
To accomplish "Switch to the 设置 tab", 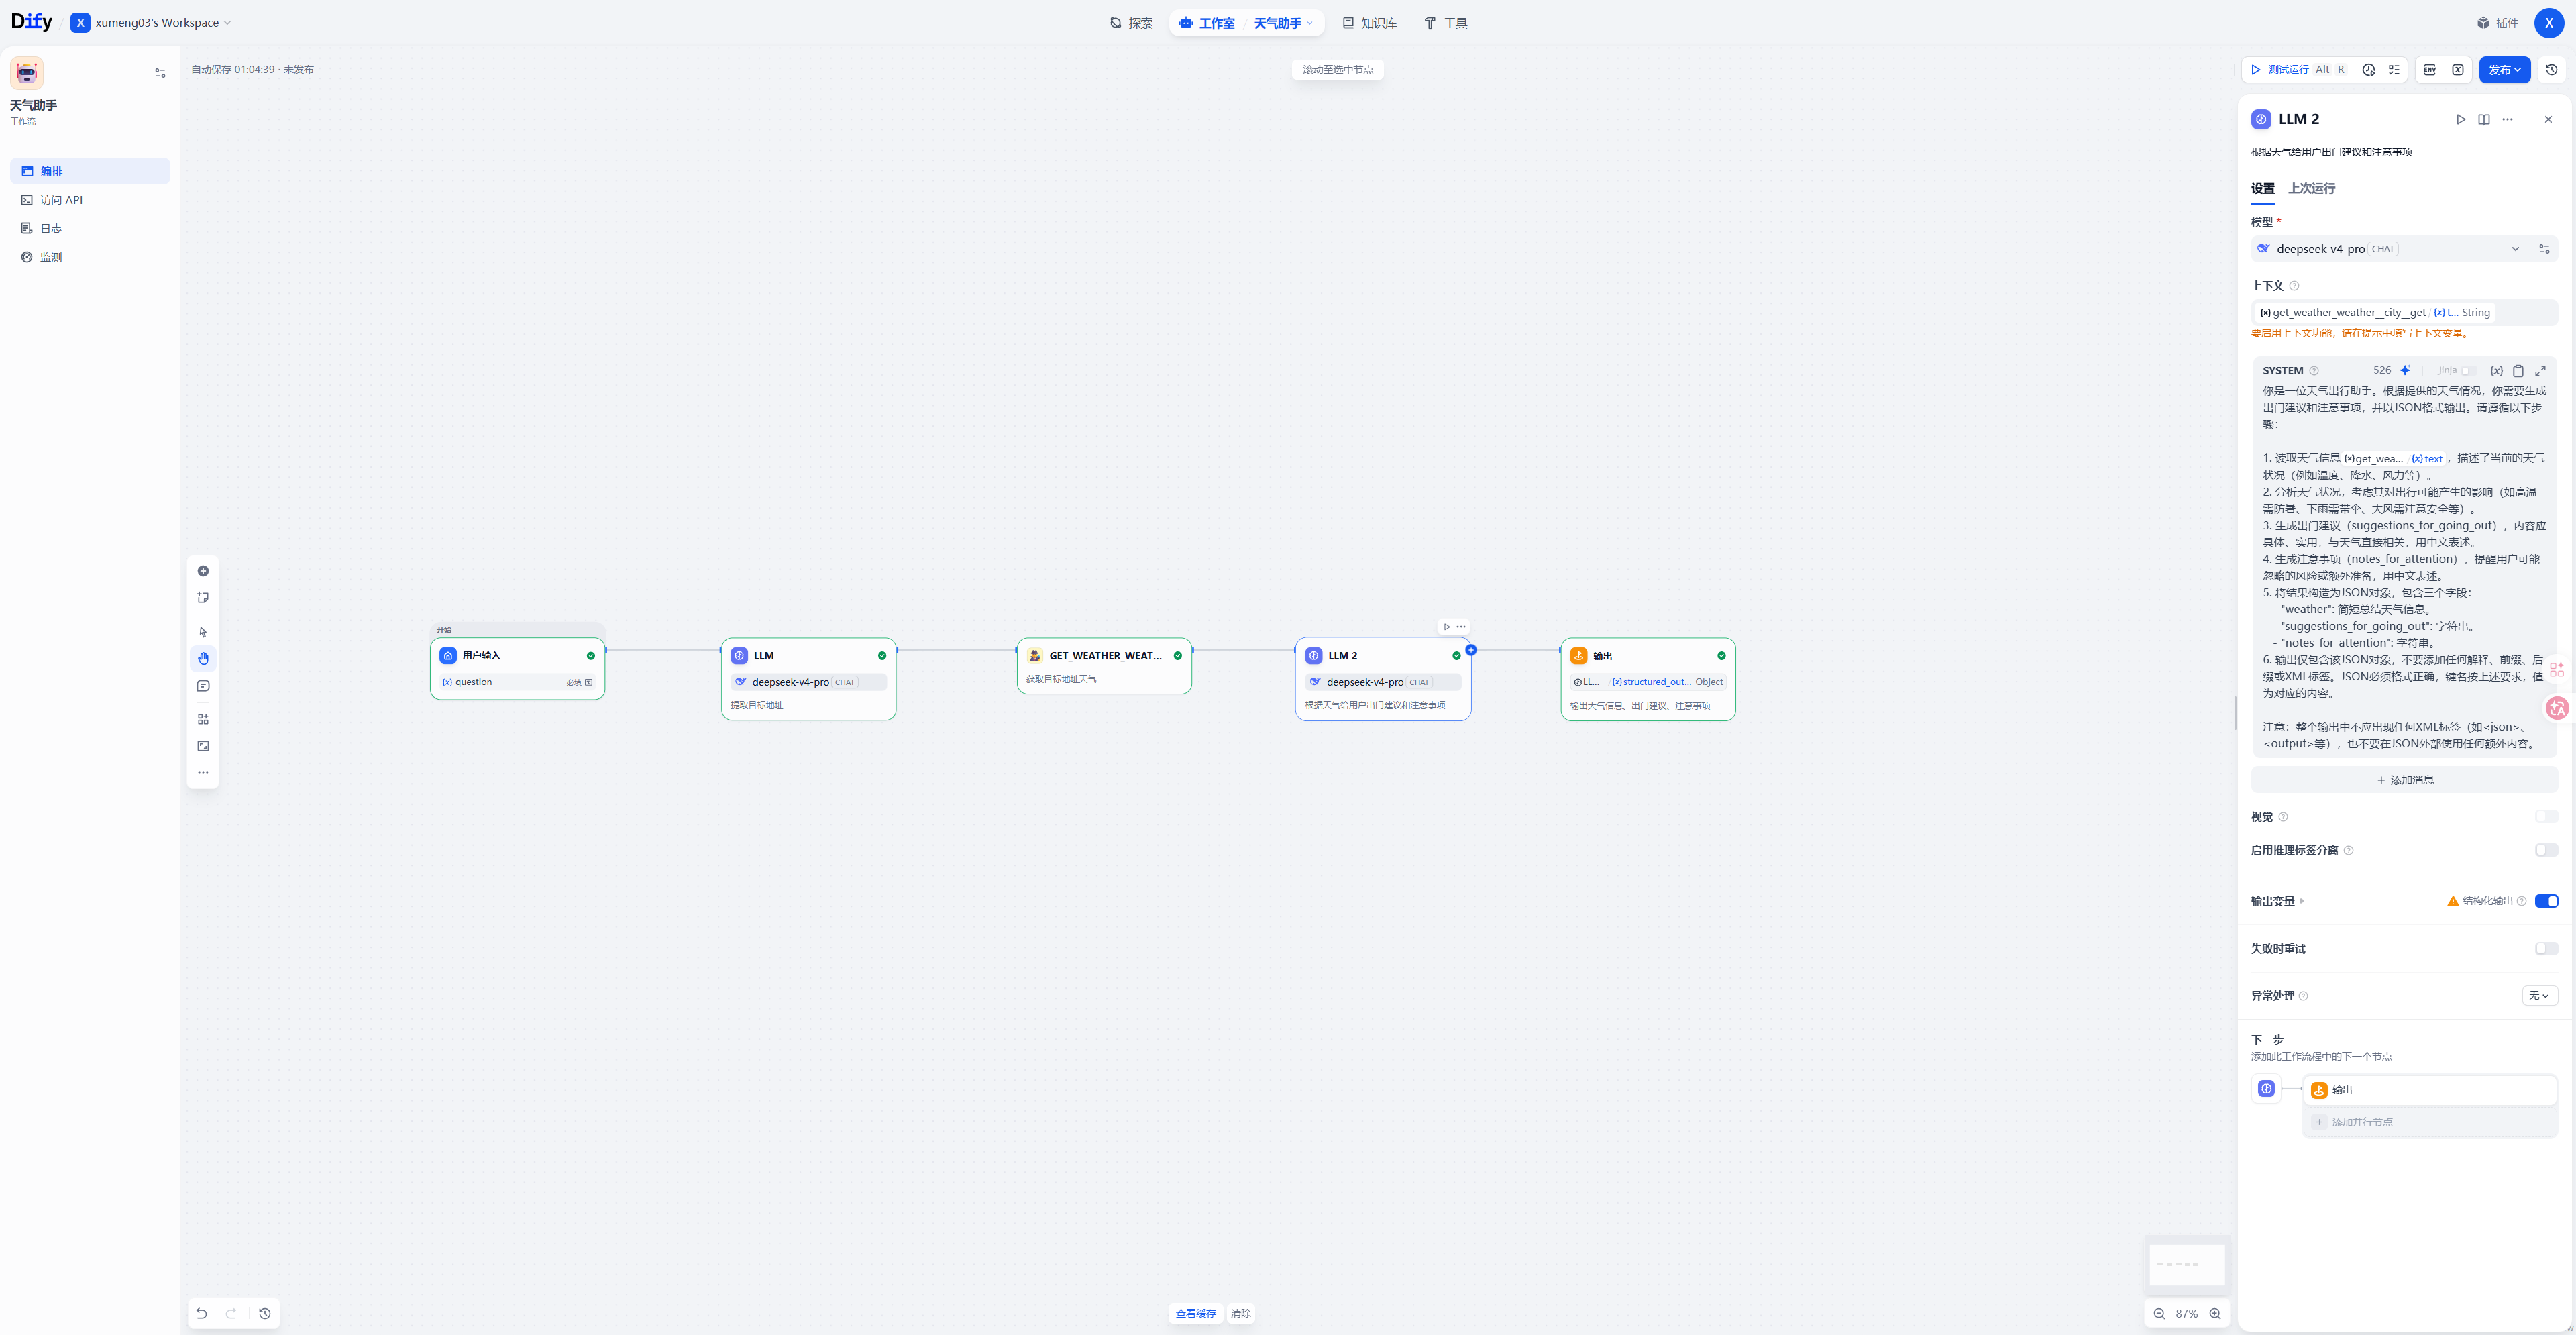I will pyautogui.click(x=2262, y=188).
